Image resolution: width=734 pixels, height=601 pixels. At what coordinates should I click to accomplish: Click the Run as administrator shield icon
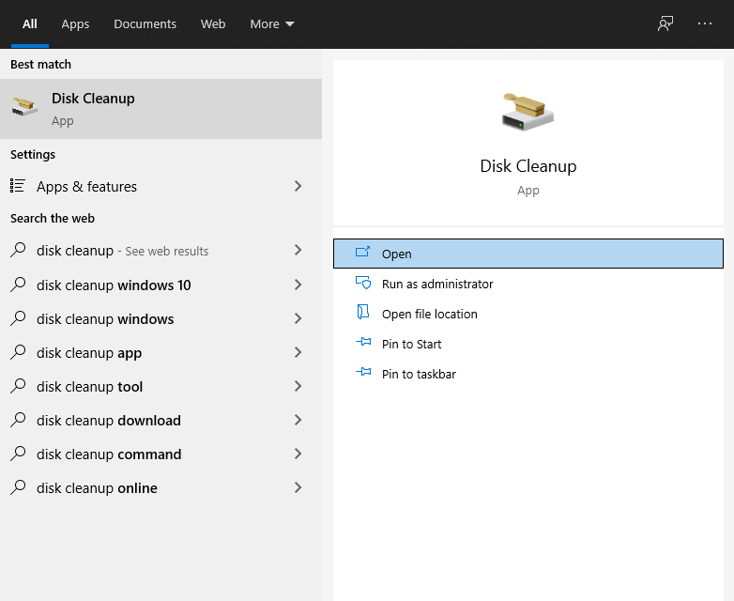363,284
